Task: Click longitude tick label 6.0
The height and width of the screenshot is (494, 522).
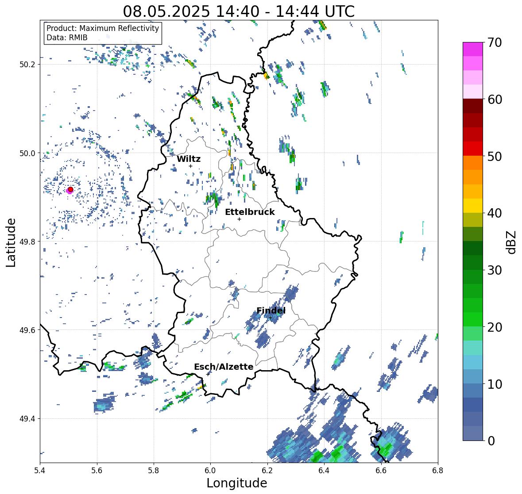Action: click(210, 471)
